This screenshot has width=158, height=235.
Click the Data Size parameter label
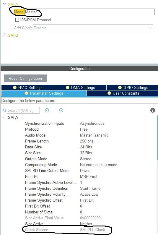click(x=33, y=147)
